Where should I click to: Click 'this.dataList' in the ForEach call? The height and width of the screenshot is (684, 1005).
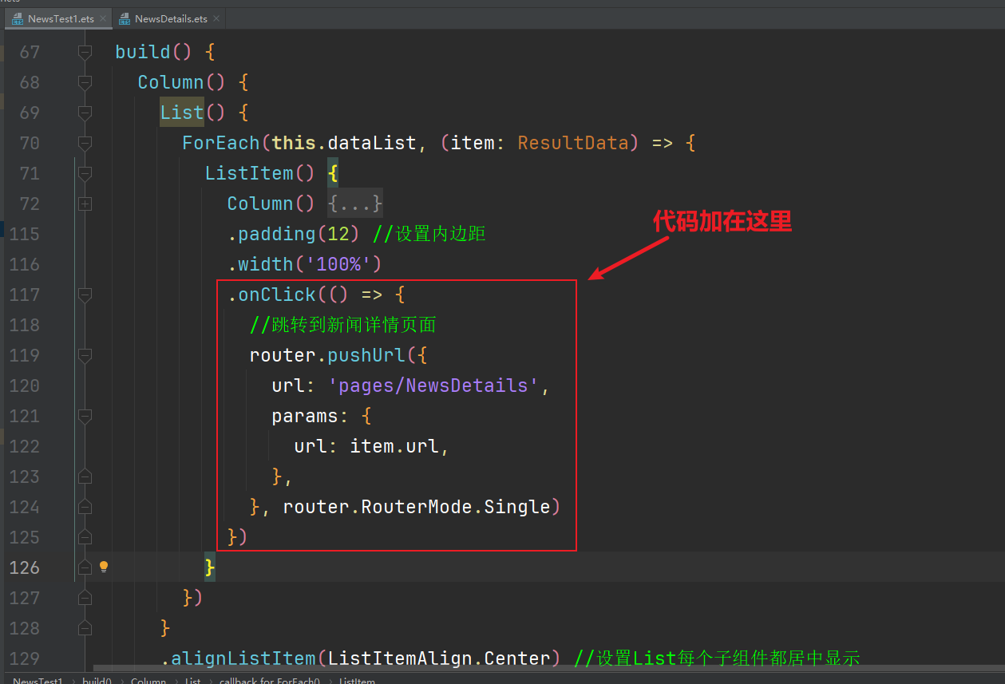click(344, 143)
